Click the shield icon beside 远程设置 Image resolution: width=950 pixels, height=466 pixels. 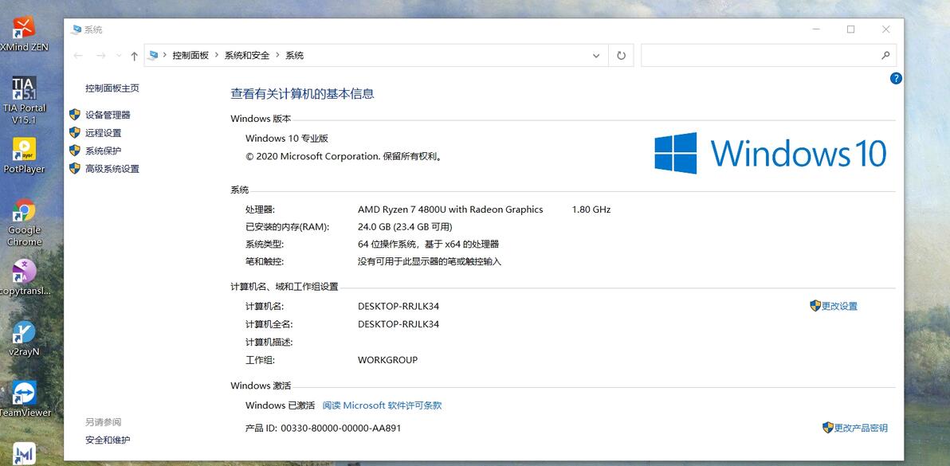[x=75, y=132]
